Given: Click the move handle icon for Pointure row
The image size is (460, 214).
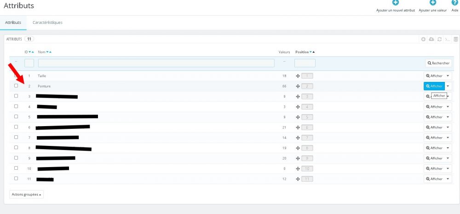Looking at the screenshot, I should tap(298, 87).
